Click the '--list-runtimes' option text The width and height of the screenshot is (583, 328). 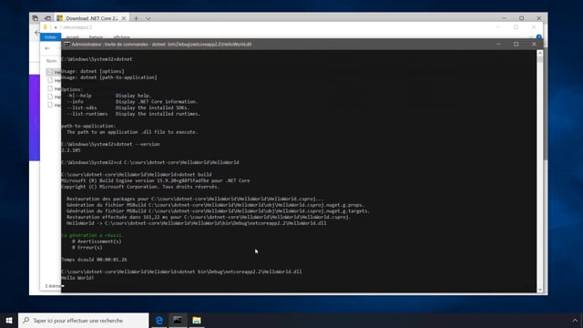tap(87, 114)
